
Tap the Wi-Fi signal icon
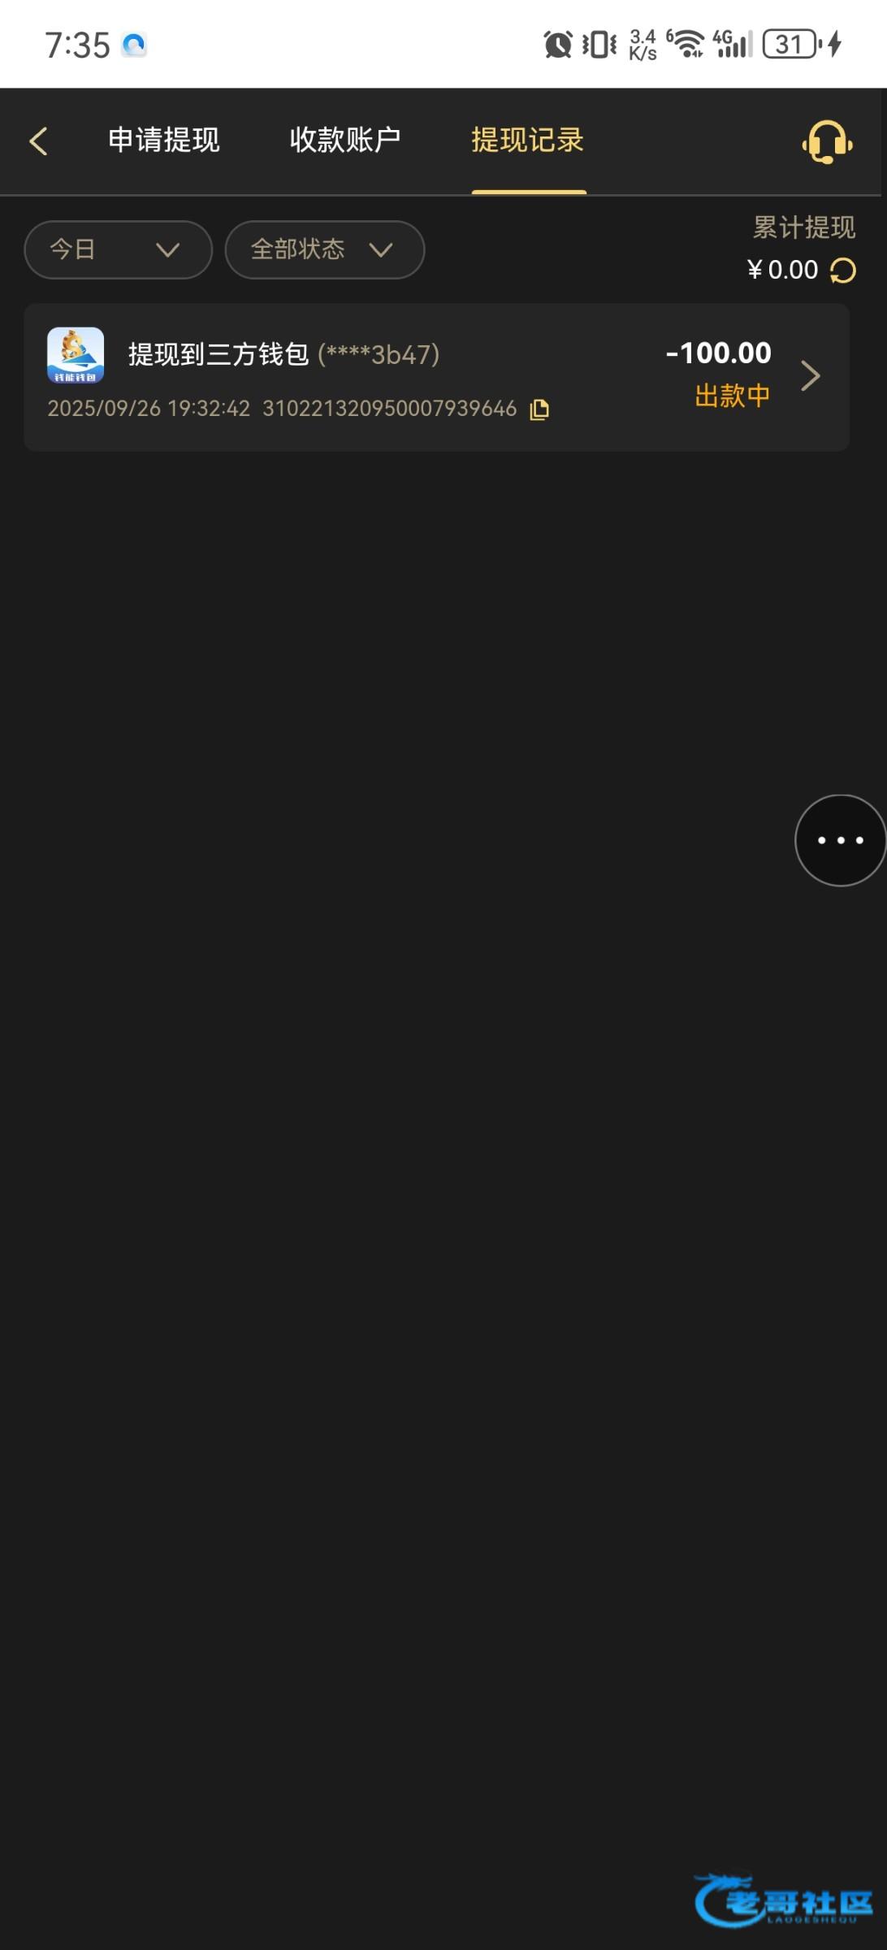(x=687, y=44)
